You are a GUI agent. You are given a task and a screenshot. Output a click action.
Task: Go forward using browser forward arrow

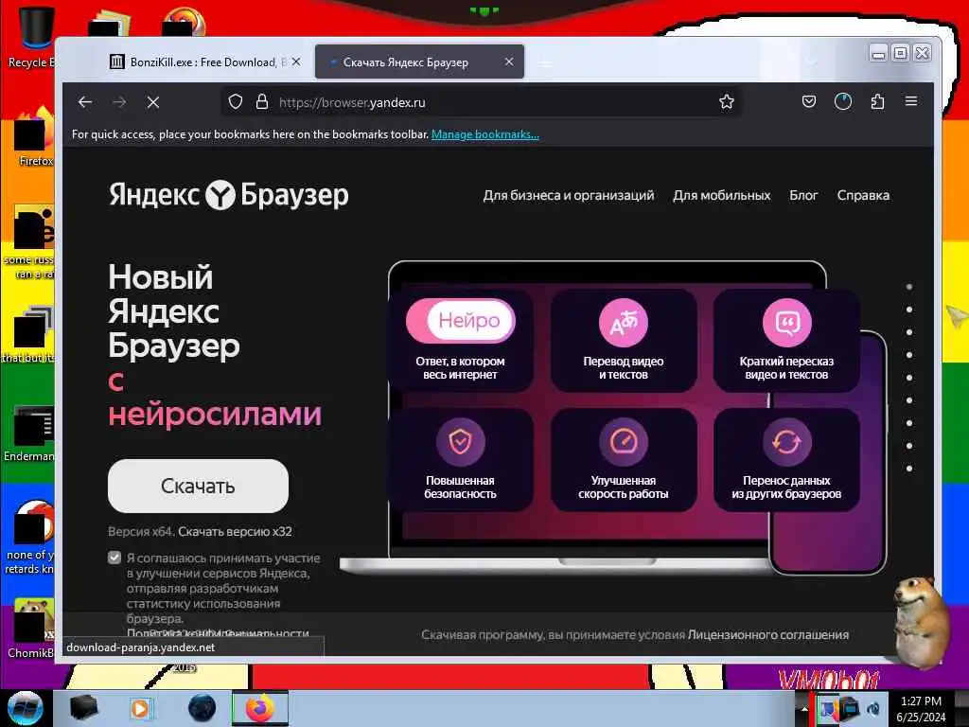(120, 102)
